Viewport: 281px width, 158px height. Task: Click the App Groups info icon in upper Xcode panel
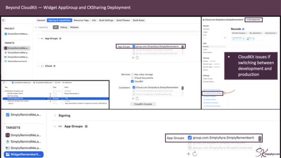[60, 39]
